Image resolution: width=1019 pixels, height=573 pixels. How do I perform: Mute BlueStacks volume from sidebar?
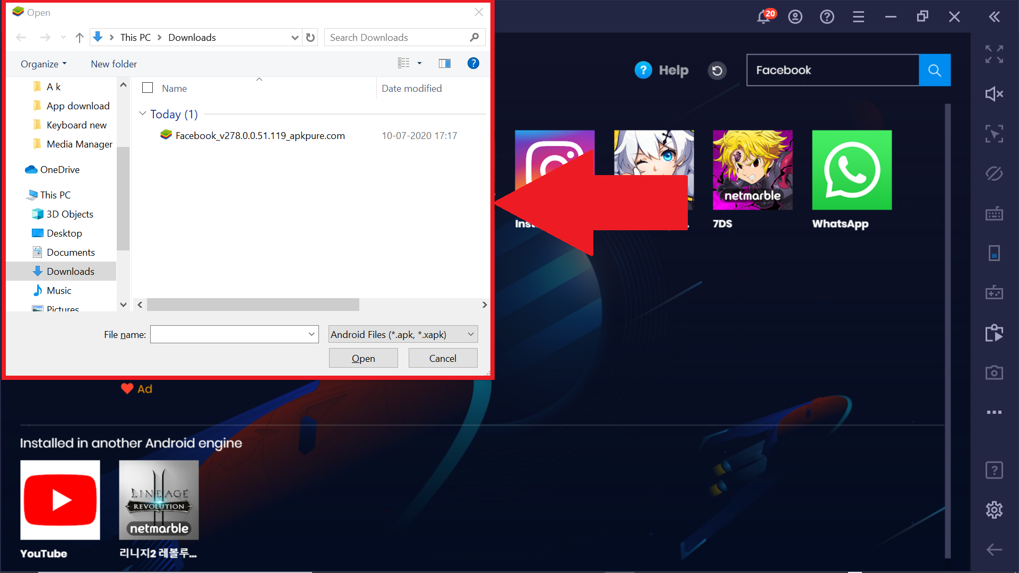coord(994,94)
